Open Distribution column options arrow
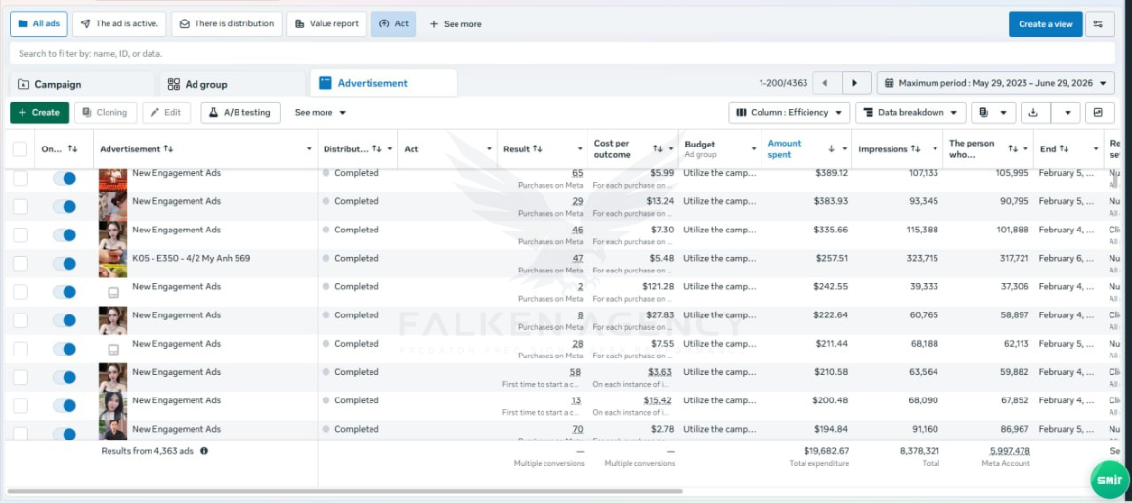 pos(390,148)
